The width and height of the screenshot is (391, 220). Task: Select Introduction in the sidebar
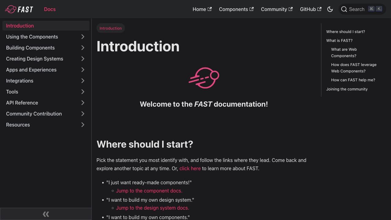coord(20,26)
